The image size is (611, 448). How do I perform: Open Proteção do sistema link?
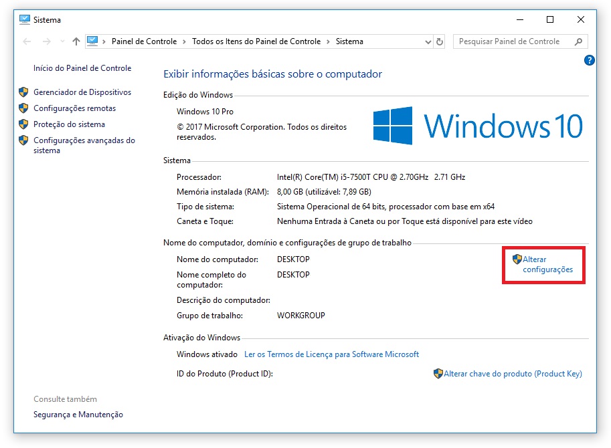click(x=69, y=124)
